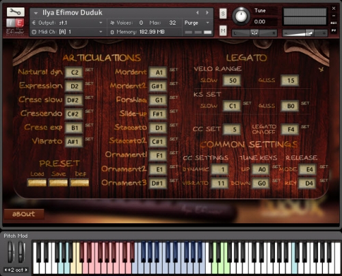The width and height of the screenshot is (342, 276).
Task: Click the Release Mode field E4
Action: pyautogui.click(x=308, y=169)
